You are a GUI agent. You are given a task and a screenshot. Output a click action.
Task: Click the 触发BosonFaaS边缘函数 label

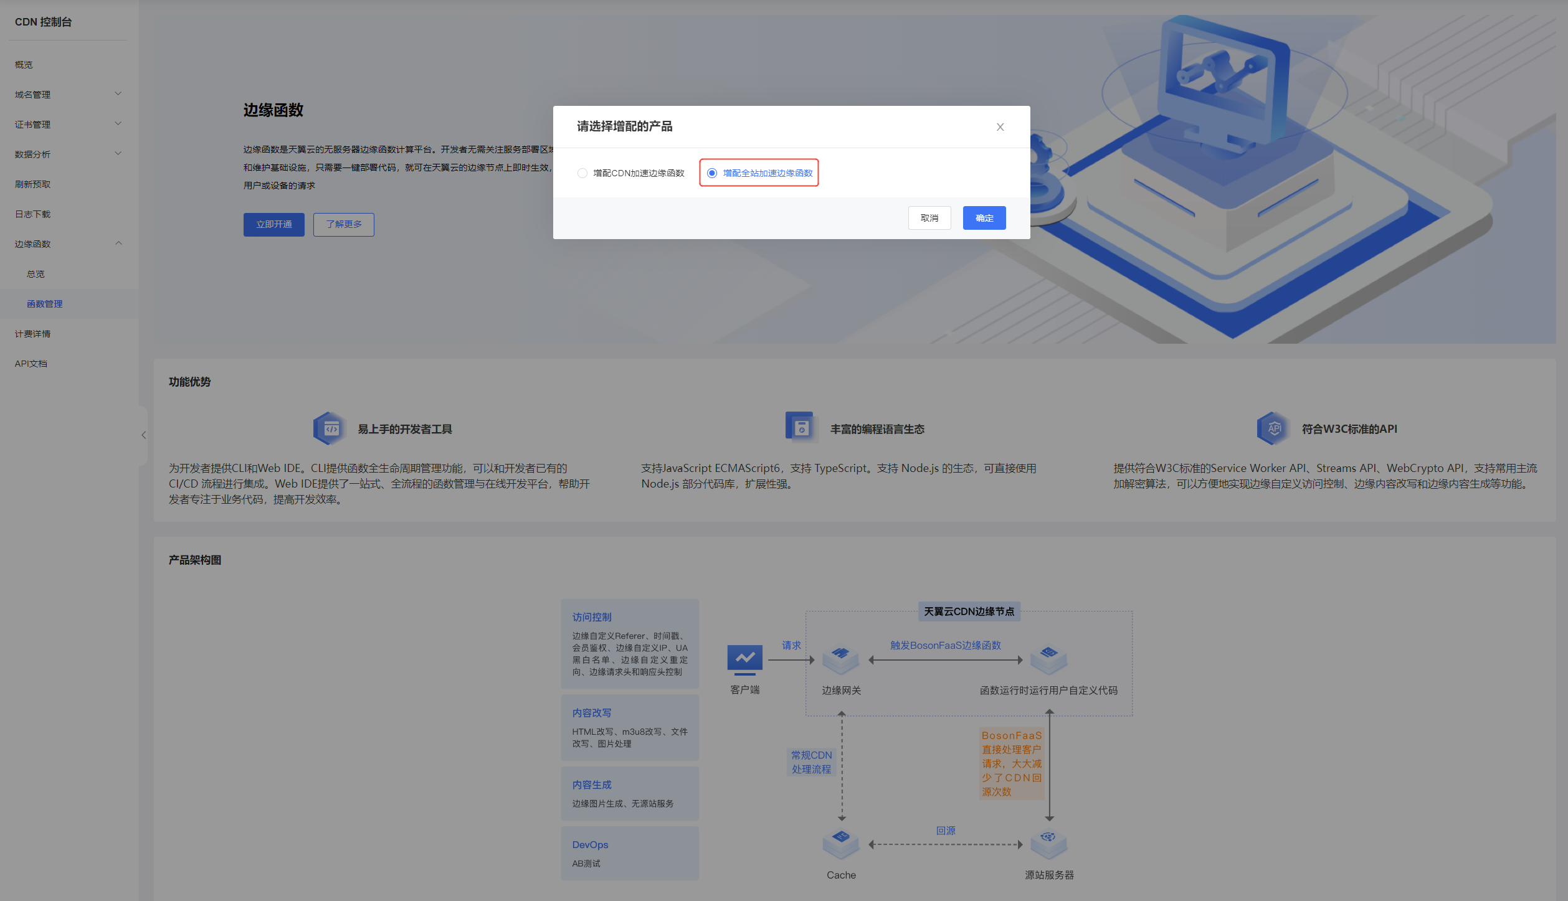[946, 646]
